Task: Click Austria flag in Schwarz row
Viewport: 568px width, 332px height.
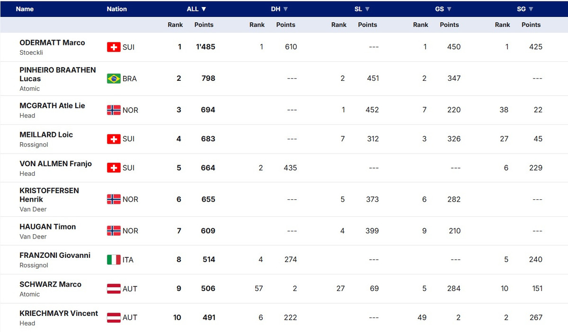Action: 114,289
